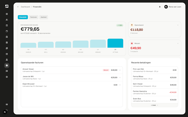188x117 pixels.
Task: Click the 'Recente betalingen' heading
Action: [141, 63]
